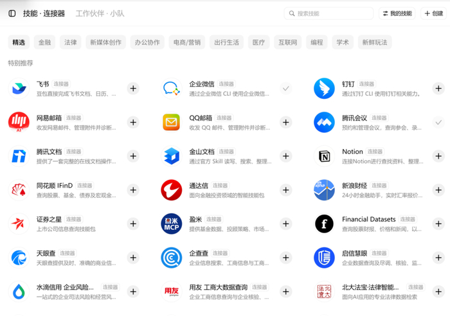The height and width of the screenshot is (316, 450).
Task: Open the 企业微信 connector icon
Action: (172, 89)
